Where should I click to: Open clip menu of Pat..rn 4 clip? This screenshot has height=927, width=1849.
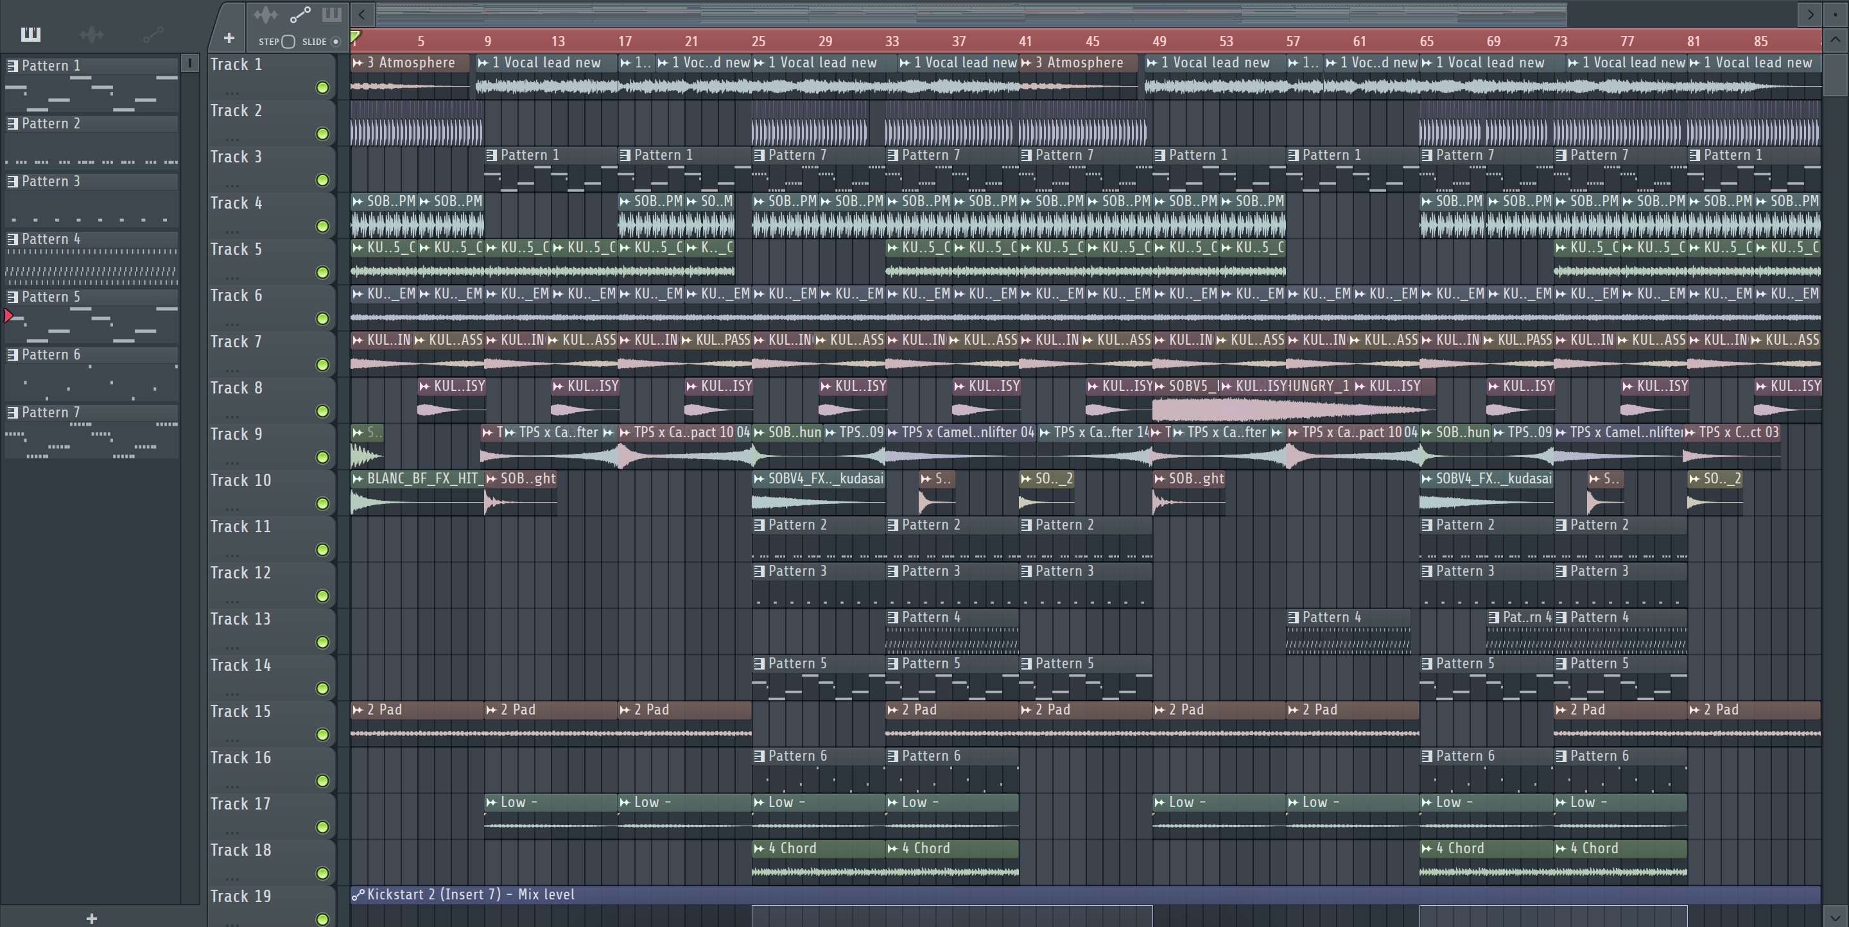(x=1494, y=617)
